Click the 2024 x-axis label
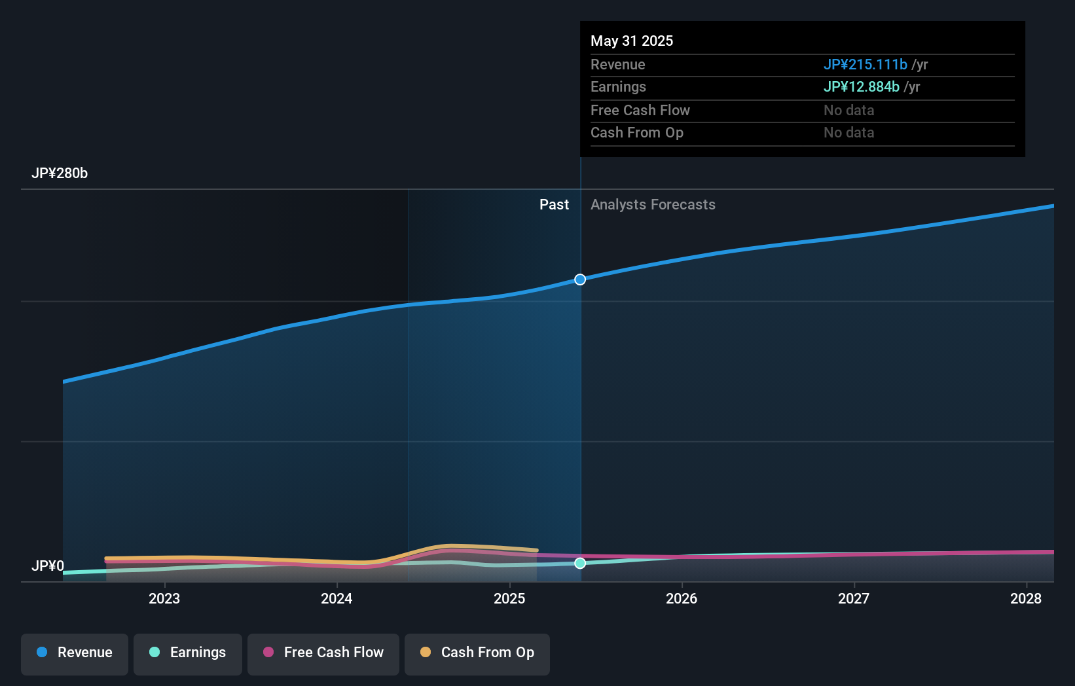 pyautogui.click(x=337, y=598)
